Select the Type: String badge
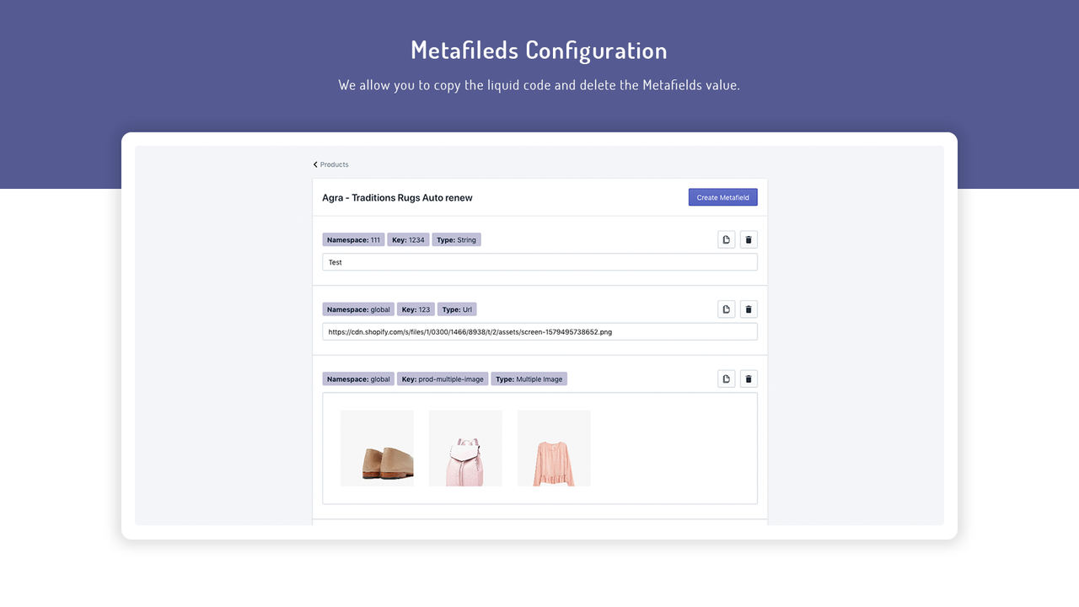Image resolution: width=1079 pixels, height=607 pixels. (456, 239)
